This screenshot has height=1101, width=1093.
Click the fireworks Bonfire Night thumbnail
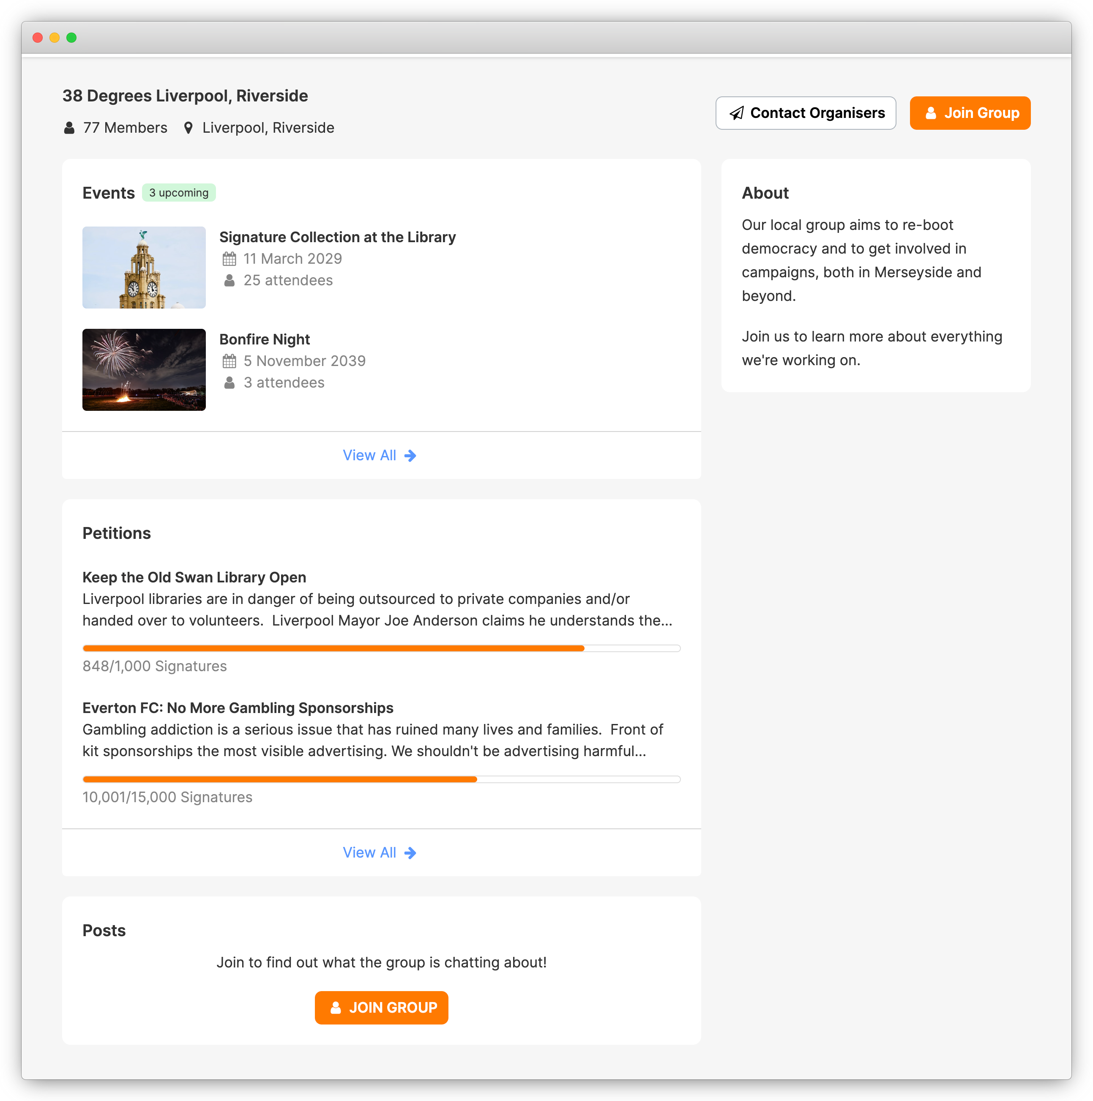[144, 370]
